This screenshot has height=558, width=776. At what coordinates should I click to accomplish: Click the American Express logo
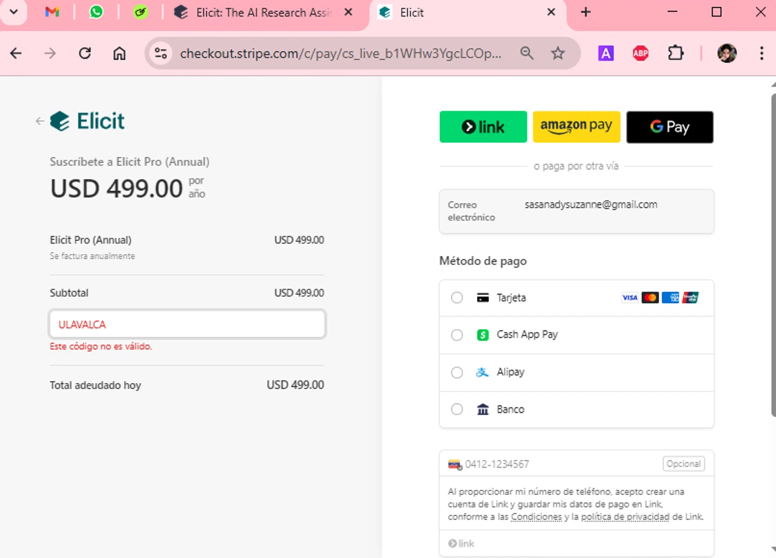point(670,298)
